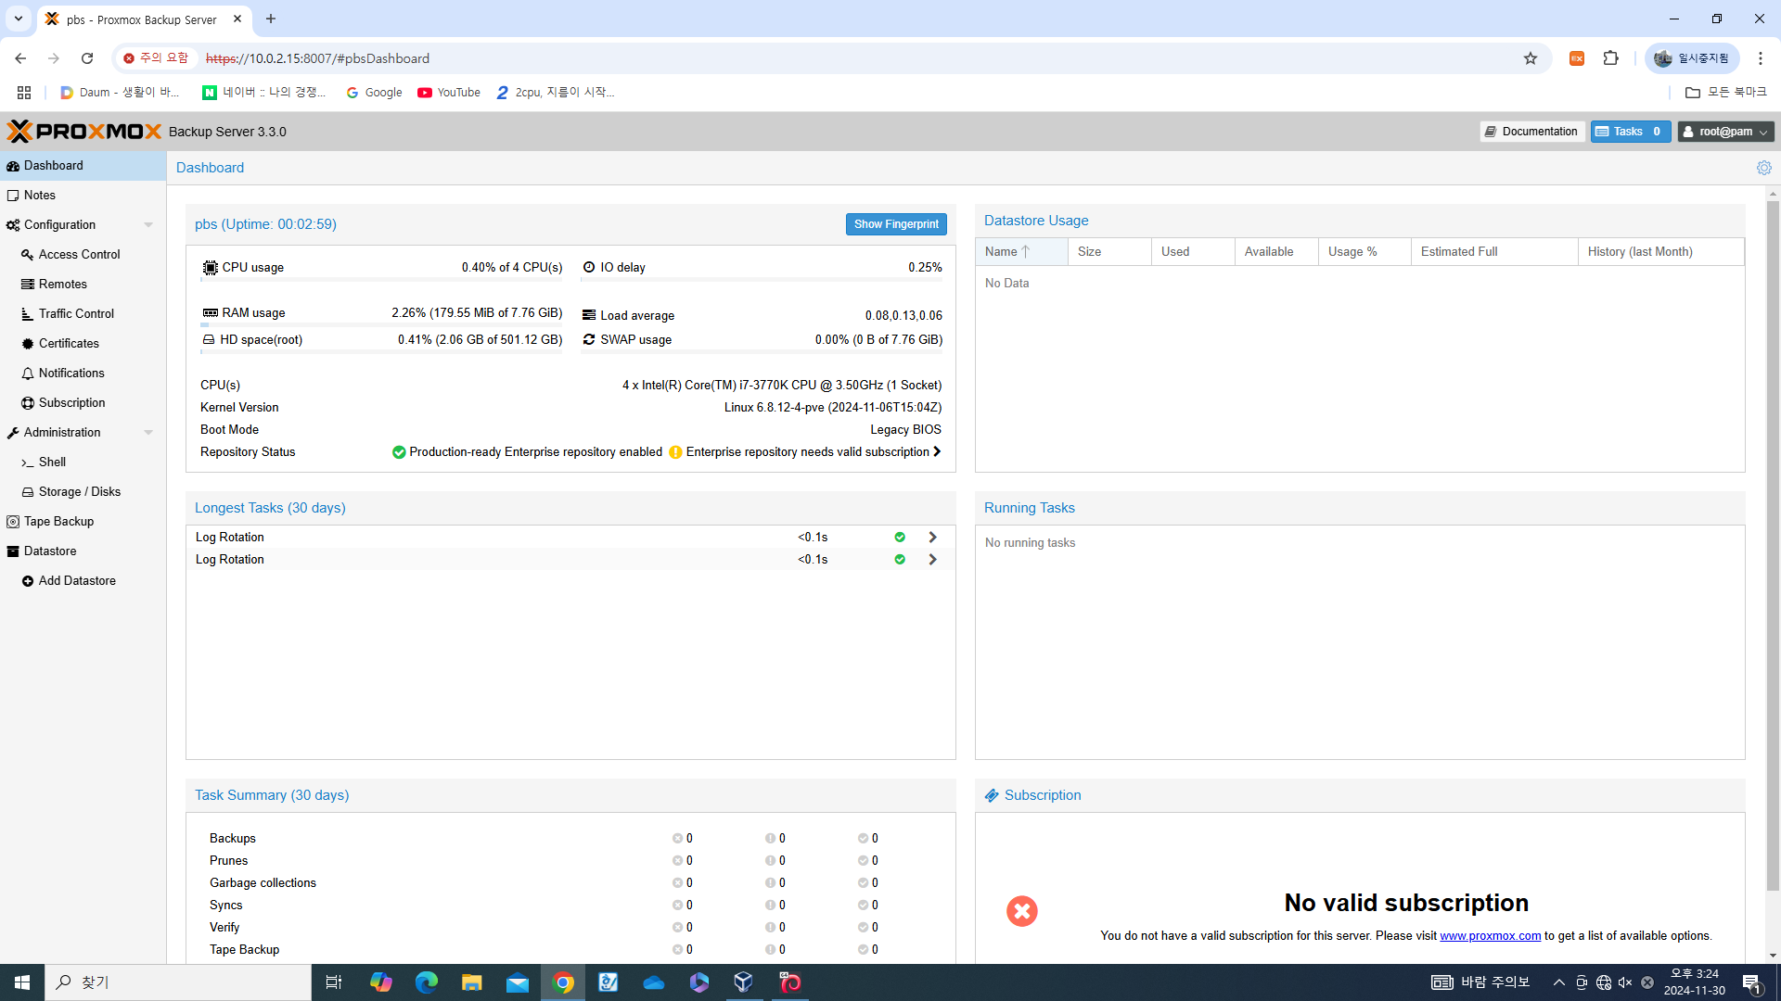Expand repository status details chevron
The width and height of the screenshot is (1781, 1001).
[x=937, y=452]
